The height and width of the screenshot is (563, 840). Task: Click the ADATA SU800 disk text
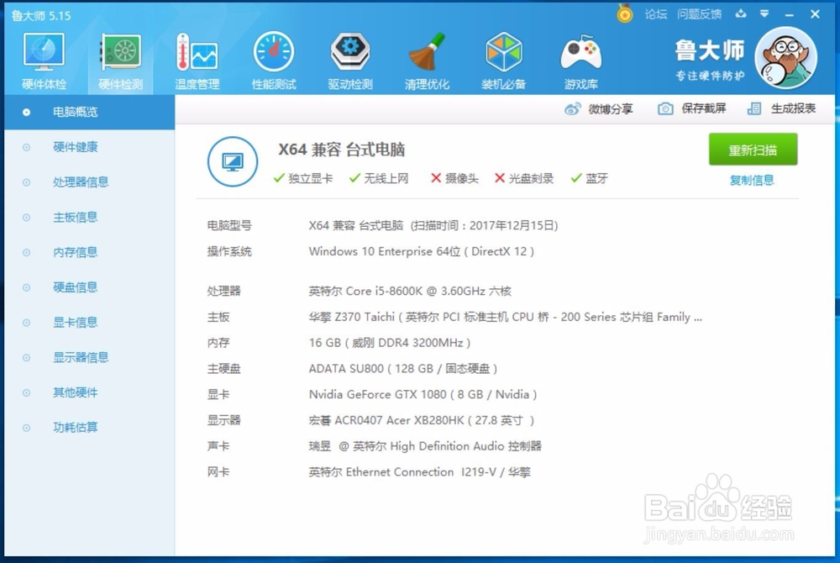coord(403,369)
